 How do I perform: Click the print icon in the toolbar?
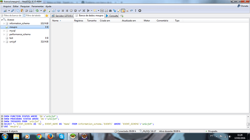(x=30, y=10)
